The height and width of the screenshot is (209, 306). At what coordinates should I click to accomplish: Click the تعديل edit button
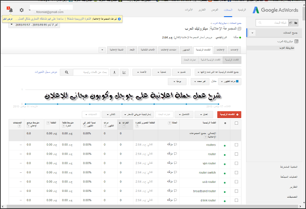click(204, 115)
